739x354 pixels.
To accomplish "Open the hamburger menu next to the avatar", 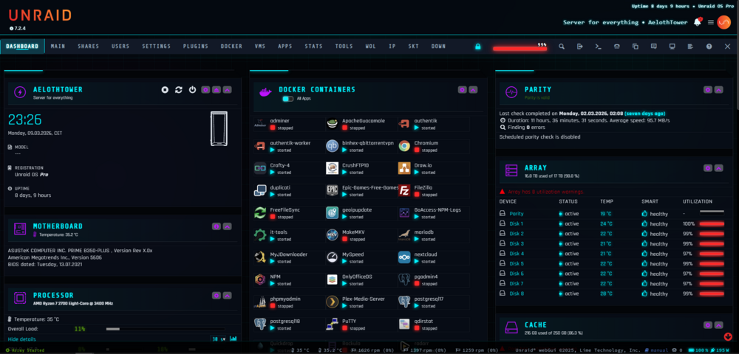I will point(711,23).
